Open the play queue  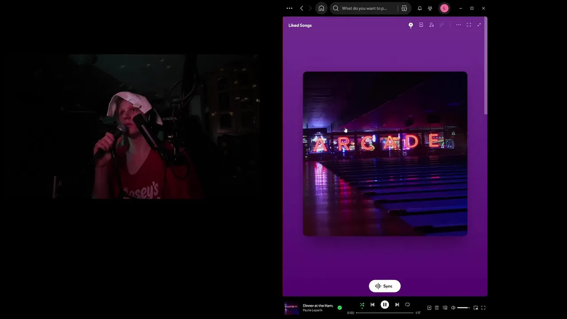coord(437,308)
